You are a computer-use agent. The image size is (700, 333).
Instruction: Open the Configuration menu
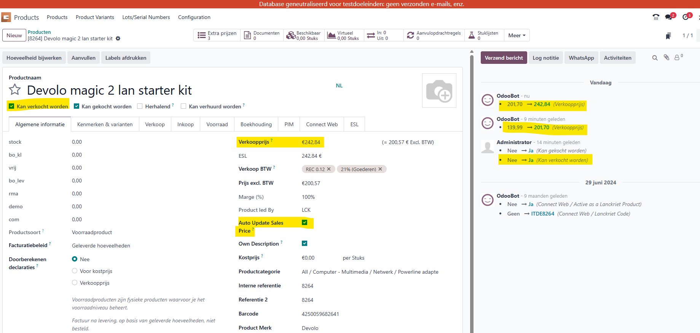point(194,17)
